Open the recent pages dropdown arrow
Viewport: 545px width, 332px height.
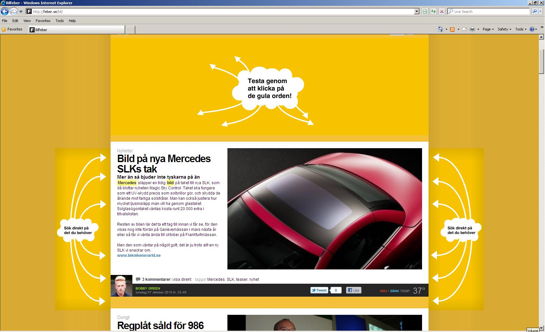21,12
